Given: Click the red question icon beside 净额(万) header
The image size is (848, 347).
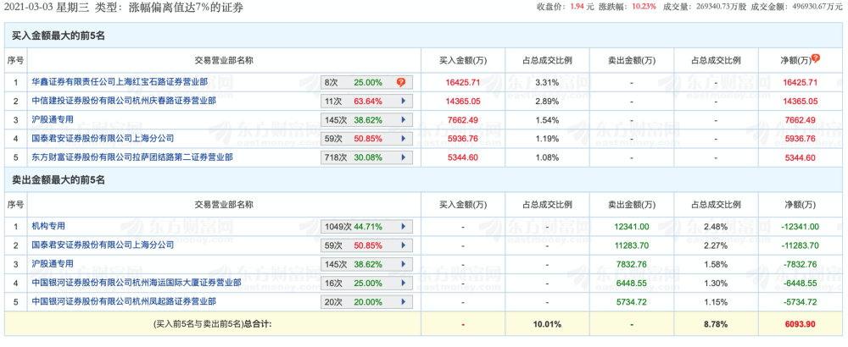Looking at the screenshot, I should tap(816, 58).
